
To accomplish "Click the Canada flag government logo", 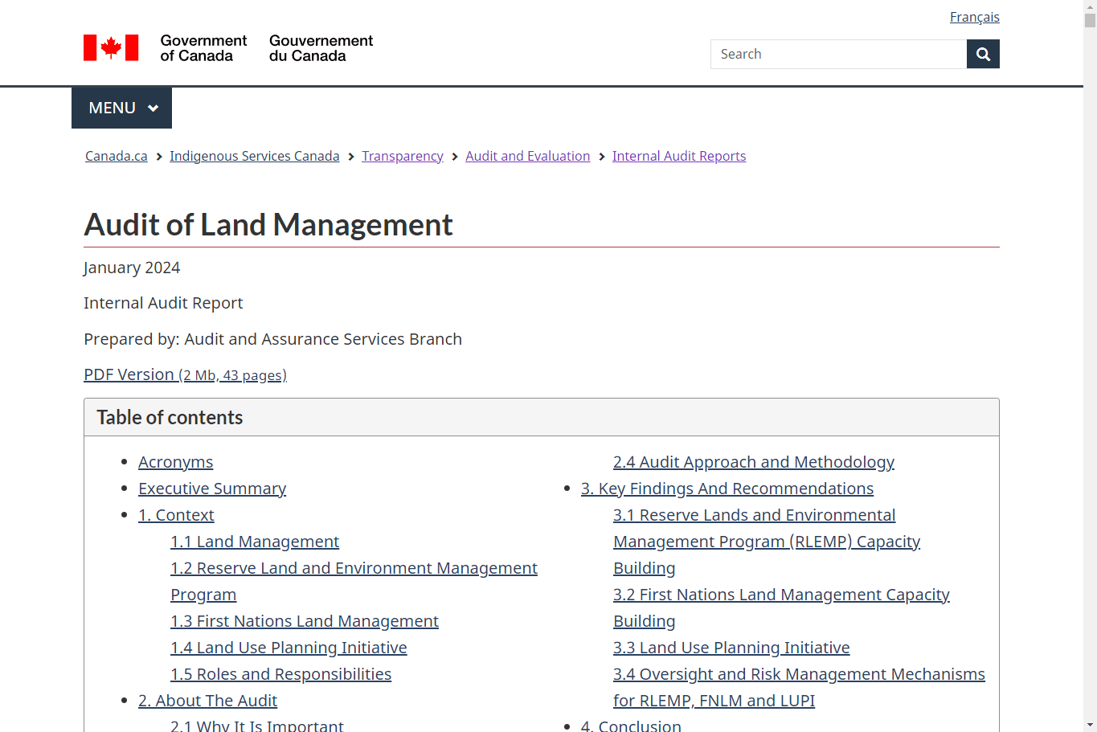I will click(111, 47).
